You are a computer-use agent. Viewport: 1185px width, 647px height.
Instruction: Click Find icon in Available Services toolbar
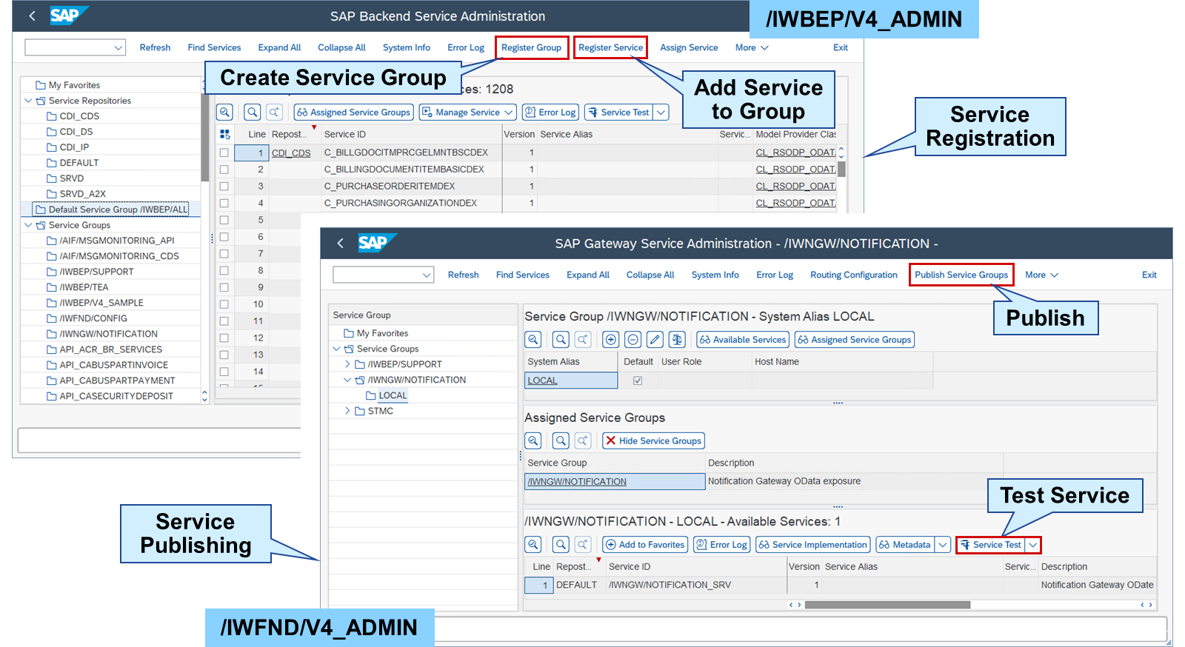coord(561,544)
